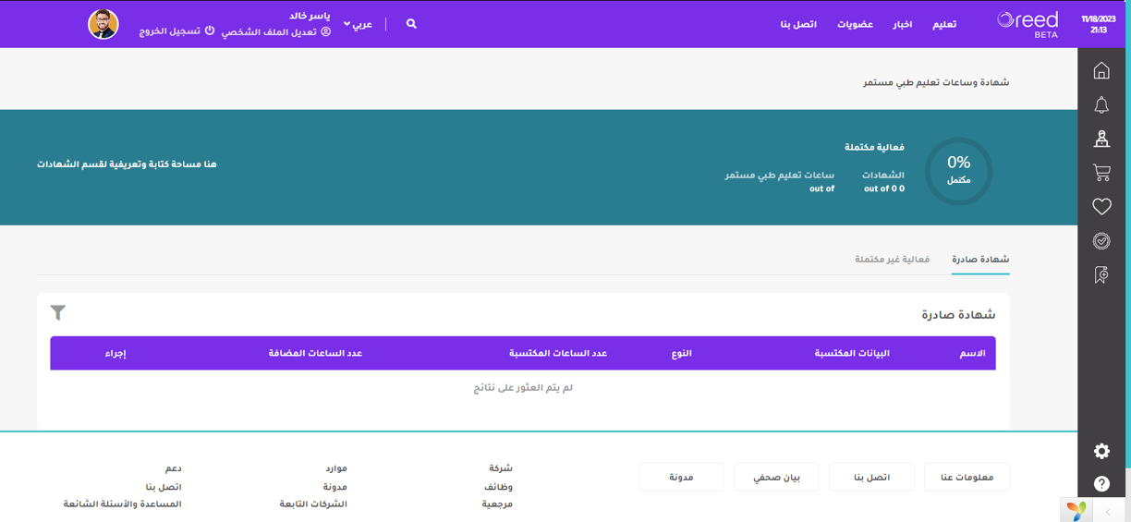The height and width of the screenshot is (522, 1131).
Task: Switch to شهادة صادرة tab
Action: [980, 260]
